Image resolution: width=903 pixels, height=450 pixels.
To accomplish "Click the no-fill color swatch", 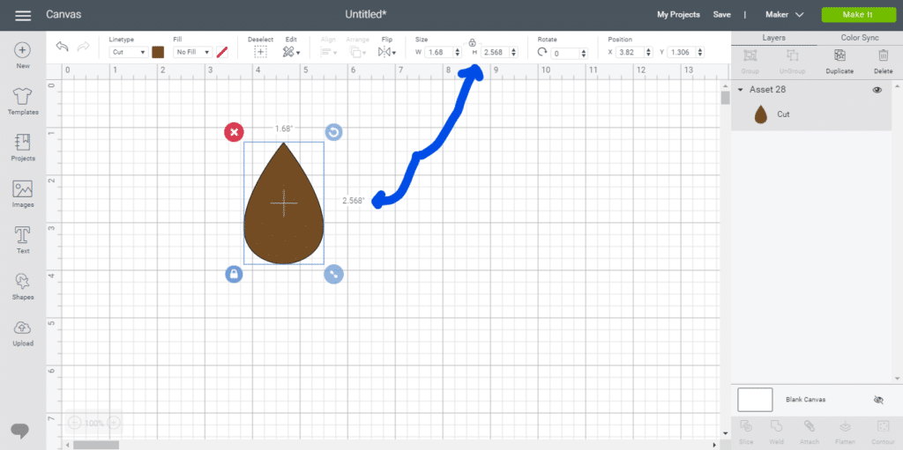I will [222, 52].
